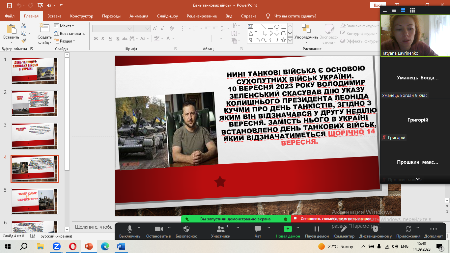Switch to the Переходы tab

[x=111, y=16]
